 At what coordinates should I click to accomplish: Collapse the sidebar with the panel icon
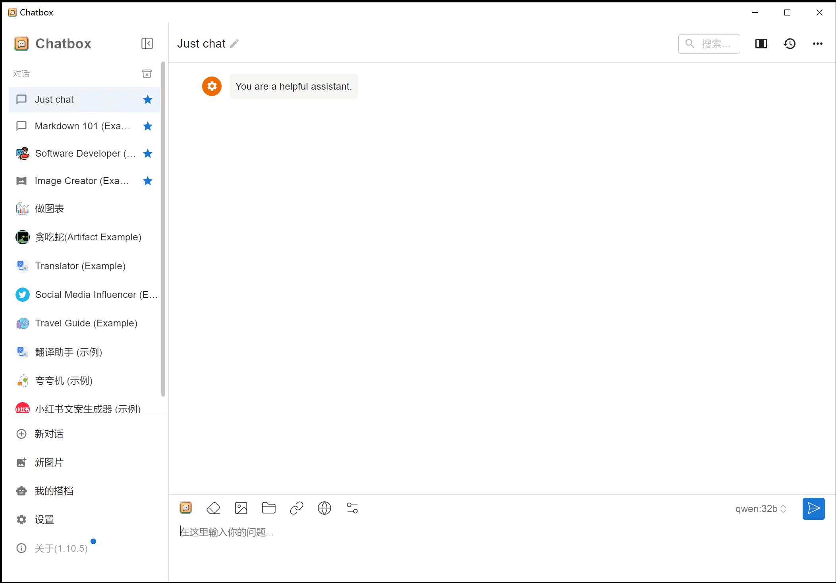tap(147, 44)
